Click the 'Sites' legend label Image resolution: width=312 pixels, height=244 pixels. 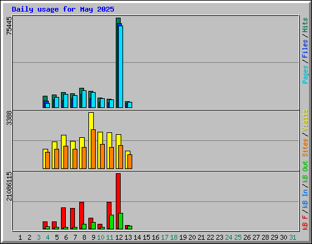(x=305, y=148)
